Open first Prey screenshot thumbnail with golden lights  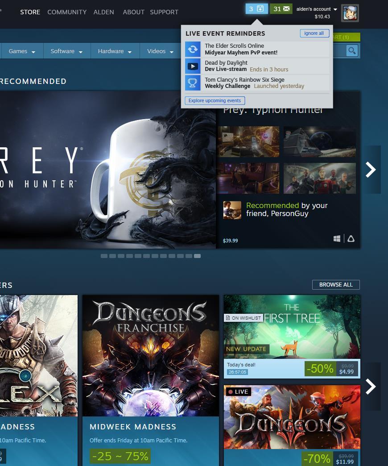click(x=248, y=142)
